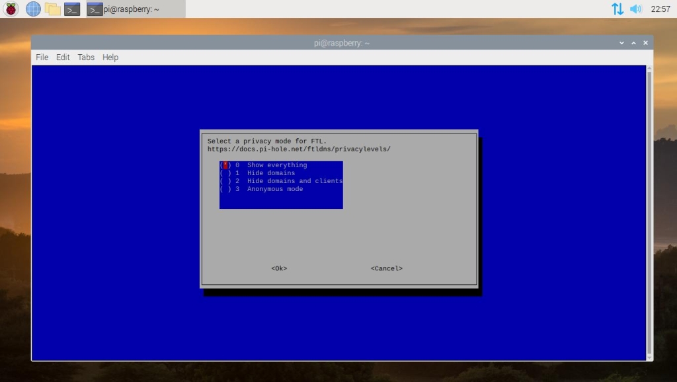Screen dimensions: 677x382
Task: Launch terminal from taskbar launcher icon
Action: coord(72,9)
